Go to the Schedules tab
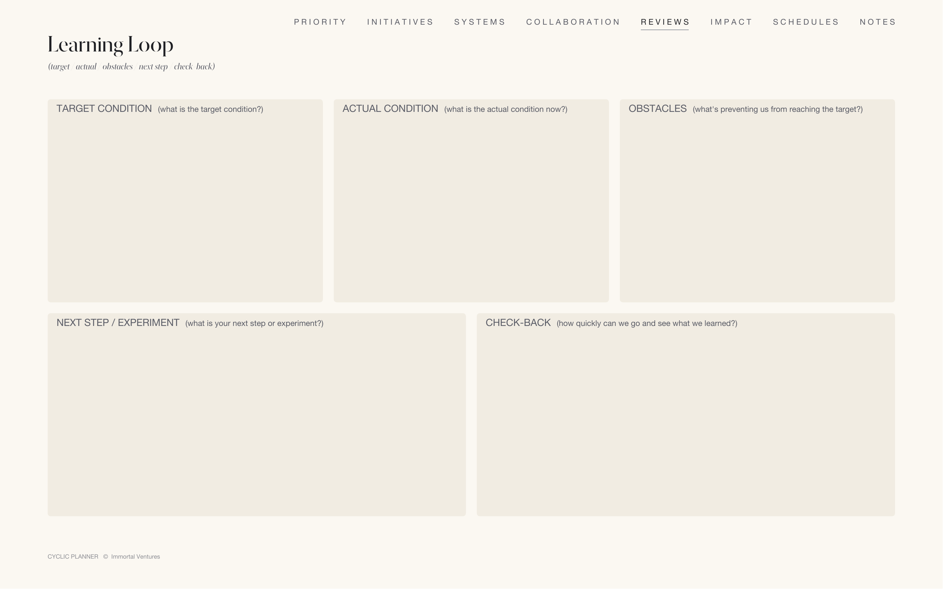Viewport: 943px width, 589px height. point(805,22)
